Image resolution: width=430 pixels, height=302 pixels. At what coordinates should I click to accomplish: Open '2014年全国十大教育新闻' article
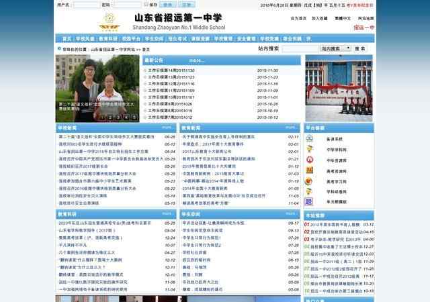pos(205,189)
